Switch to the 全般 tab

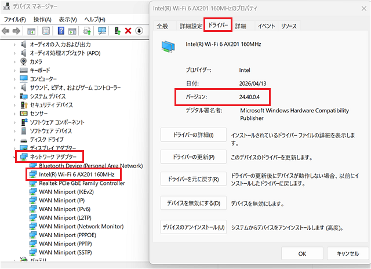(x=162, y=26)
